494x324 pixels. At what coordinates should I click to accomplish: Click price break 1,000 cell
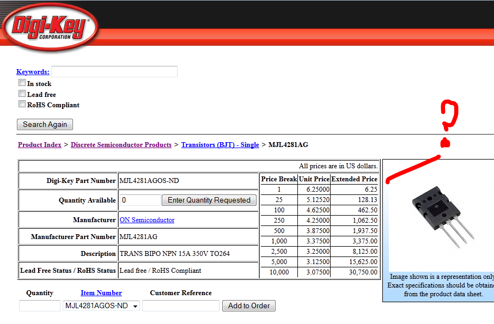279,241
